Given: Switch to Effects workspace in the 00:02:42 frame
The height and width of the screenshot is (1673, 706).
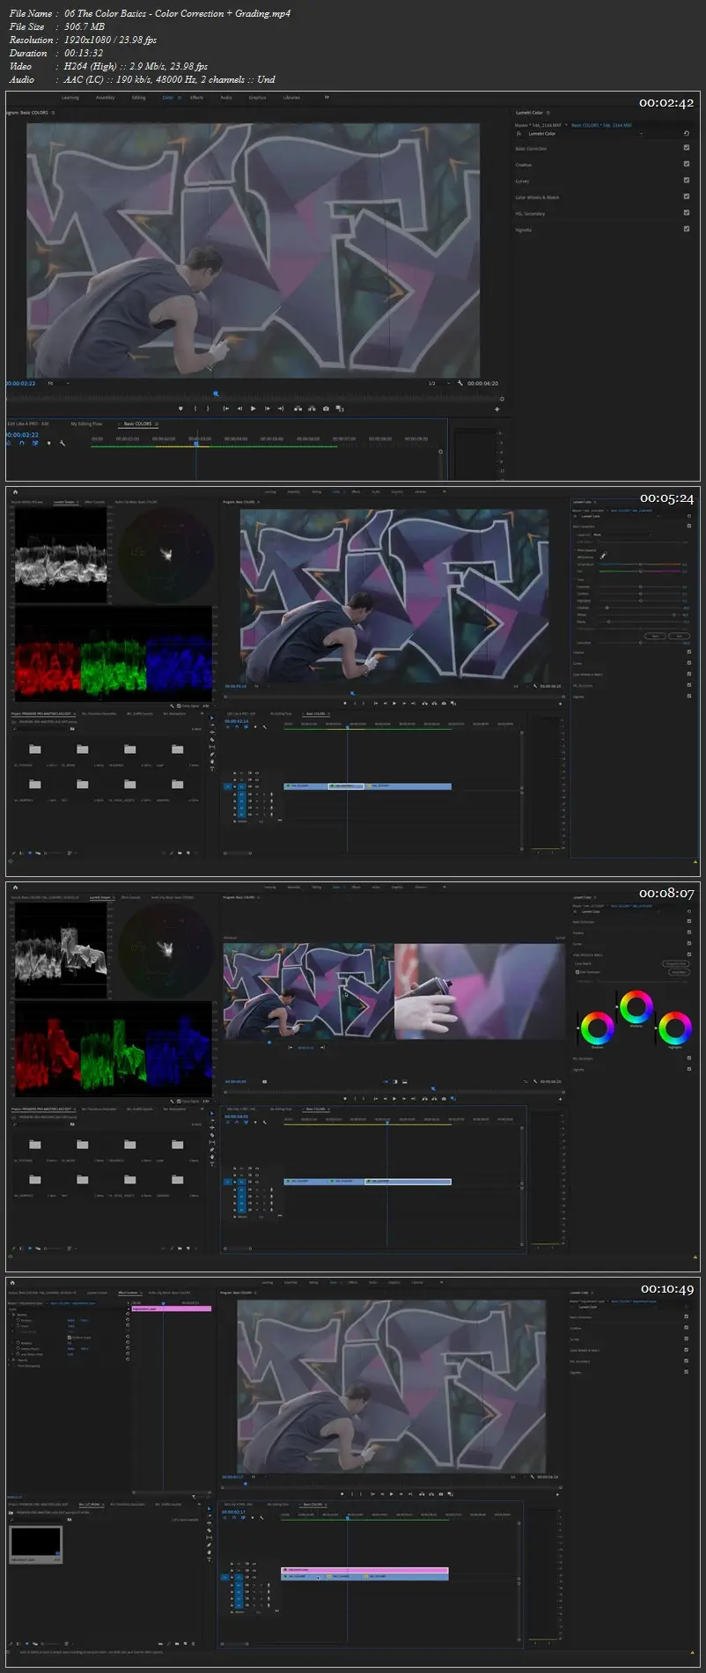Looking at the screenshot, I should coord(197,98).
